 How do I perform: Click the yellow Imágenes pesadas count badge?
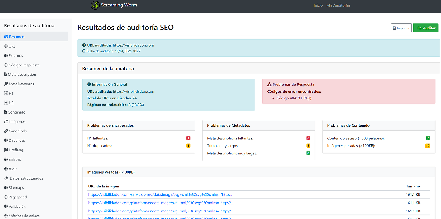tap(427, 146)
